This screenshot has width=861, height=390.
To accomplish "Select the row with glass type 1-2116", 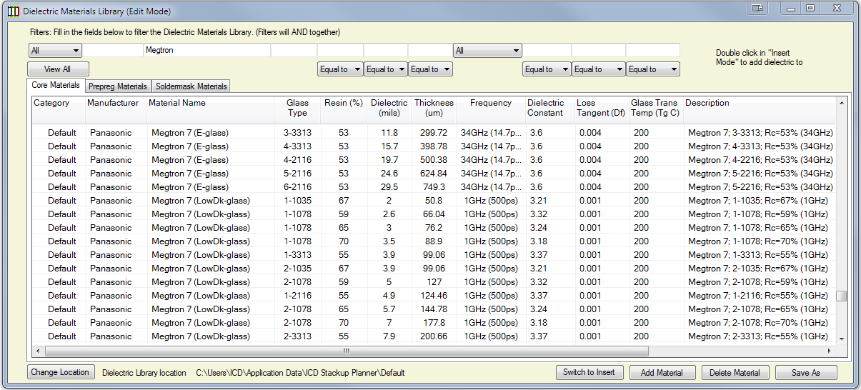I will (x=434, y=295).
